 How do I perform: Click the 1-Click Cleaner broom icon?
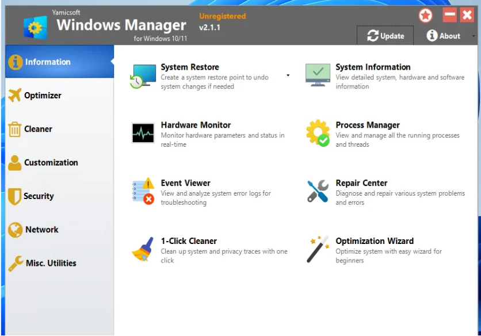[x=143, y=249]
